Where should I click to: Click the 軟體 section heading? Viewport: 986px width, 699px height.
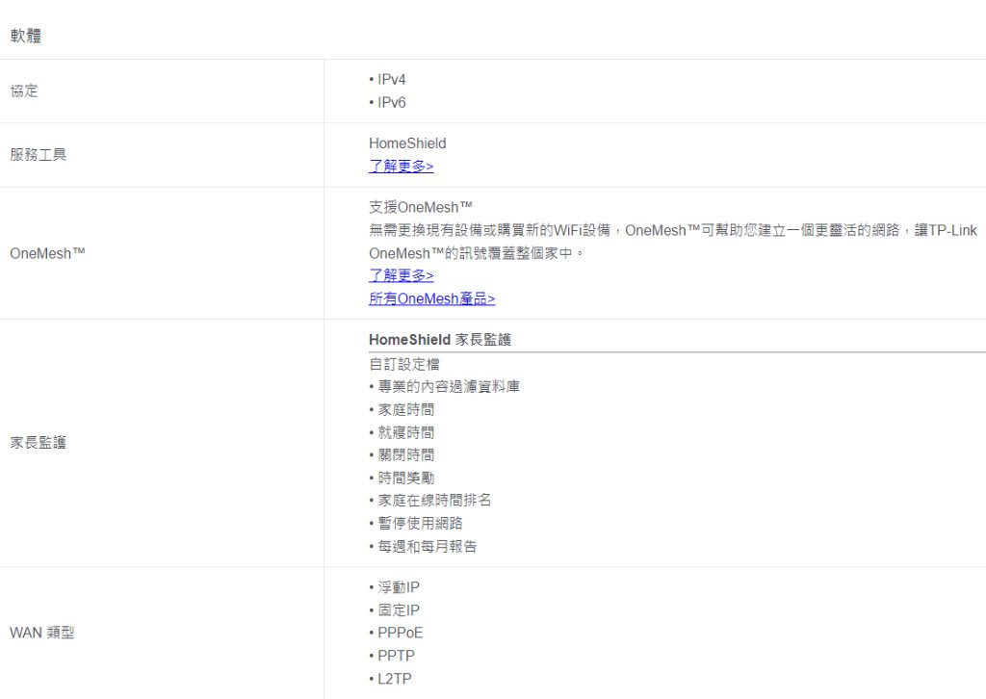click(x=26, y=37)
